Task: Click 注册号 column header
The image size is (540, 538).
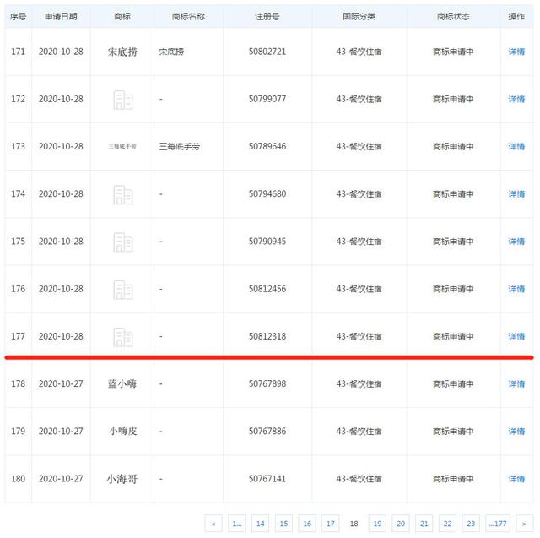Action: (267, 17)
